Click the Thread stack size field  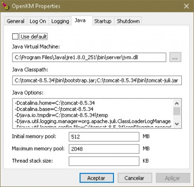tap(104, 161)
